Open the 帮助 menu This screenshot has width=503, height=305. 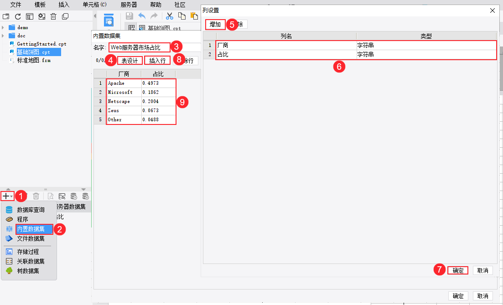point(156,5)
